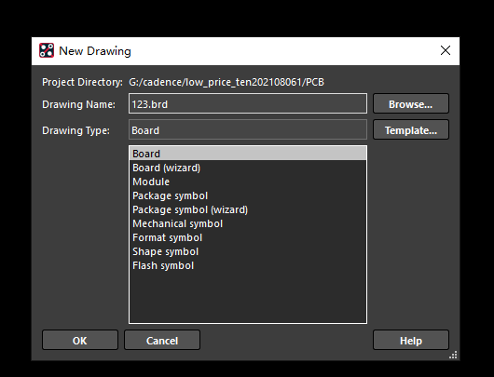
Task: Select Package symbol (wizard) entry
Action: click(248, 209)
